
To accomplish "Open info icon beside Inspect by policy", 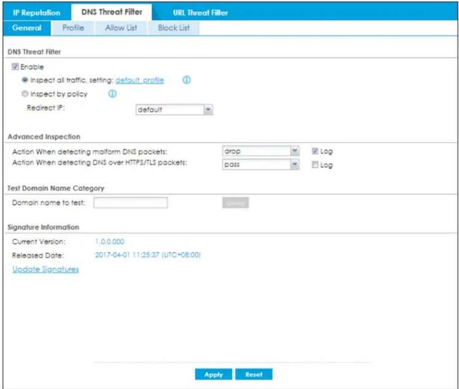I will (x=112, y=94).
